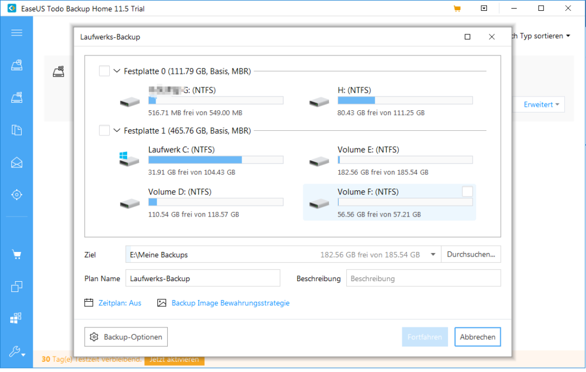Check the Festplatte 1 checkbox

(104, 131)
